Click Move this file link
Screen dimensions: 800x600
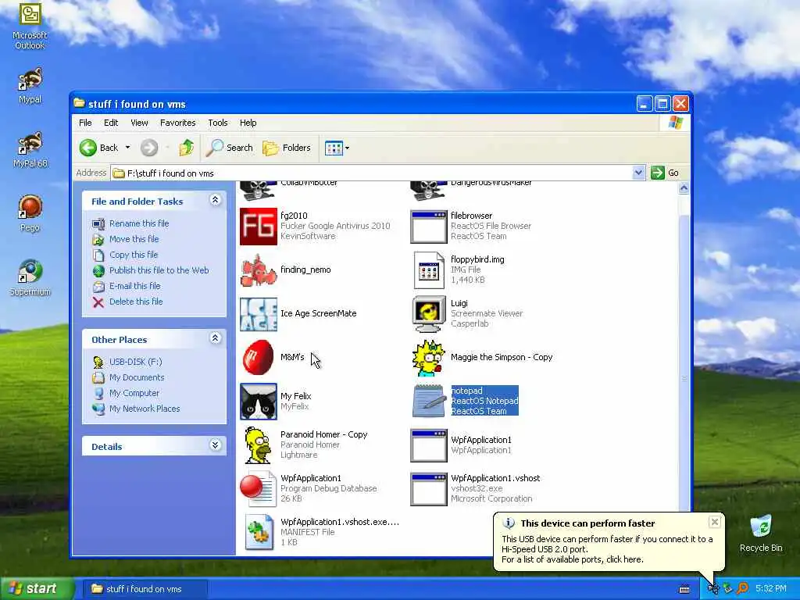(x=134, y=239)
